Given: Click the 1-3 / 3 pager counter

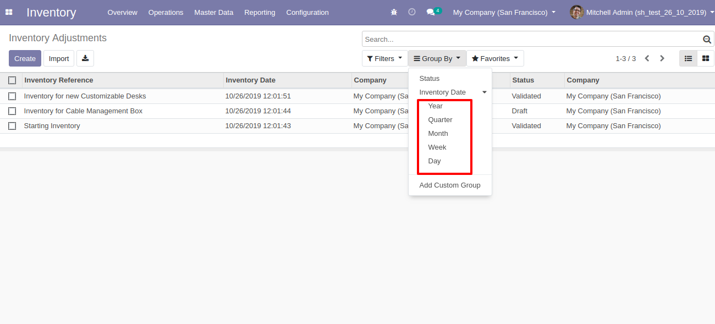Looking at the screenshot, I should (625, 58).
